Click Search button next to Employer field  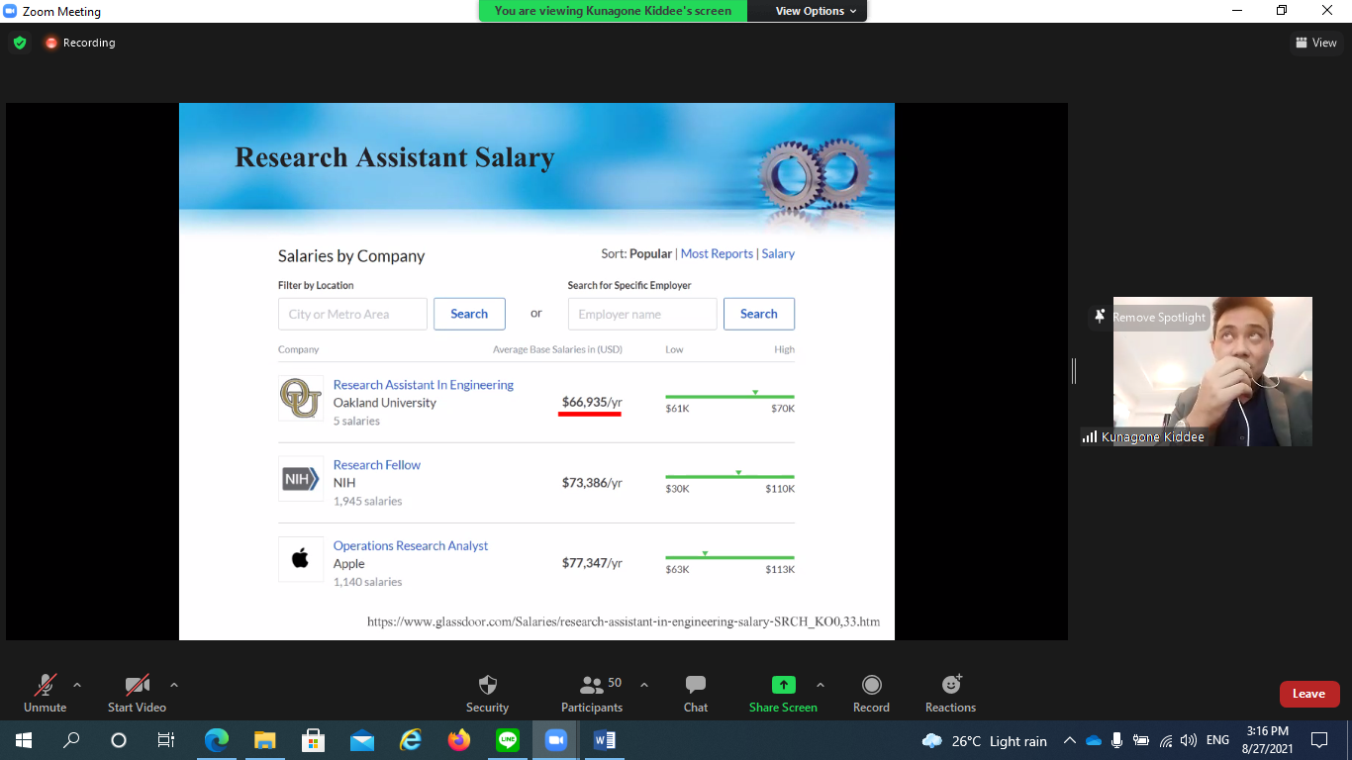tap(759, 314)
